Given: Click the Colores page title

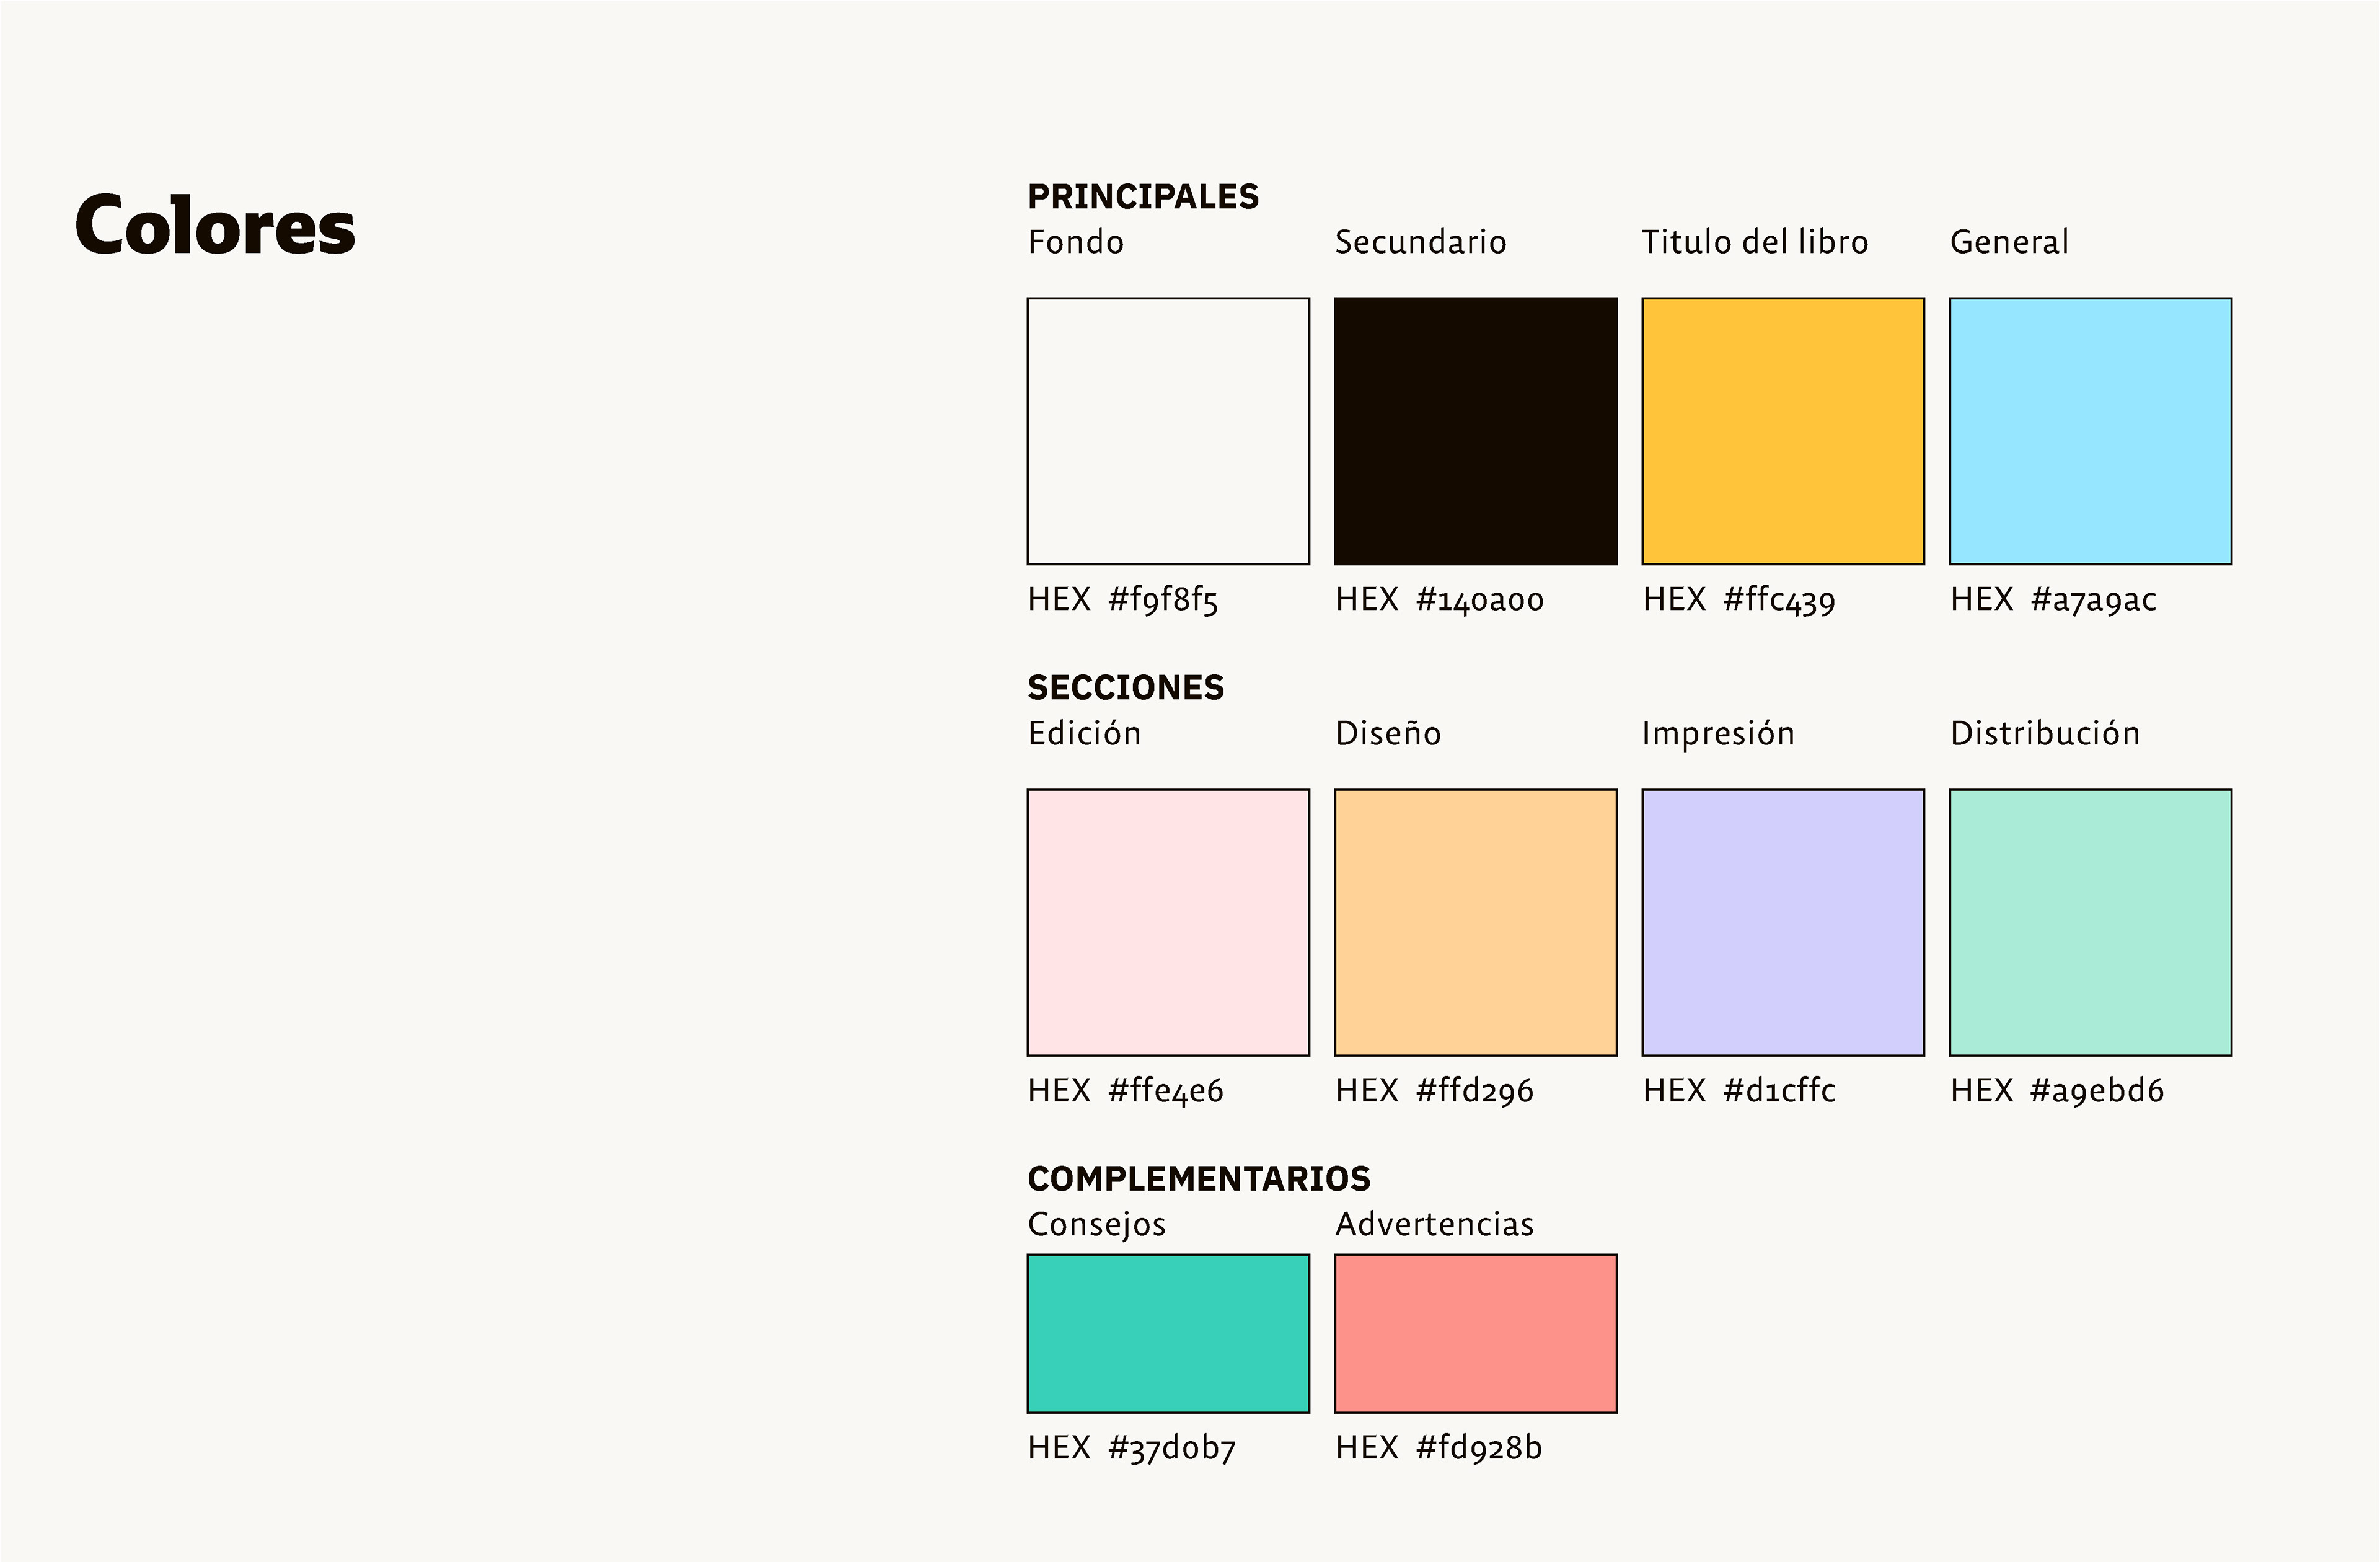Looking at the screenshot, I should click(x=215, y=226).
